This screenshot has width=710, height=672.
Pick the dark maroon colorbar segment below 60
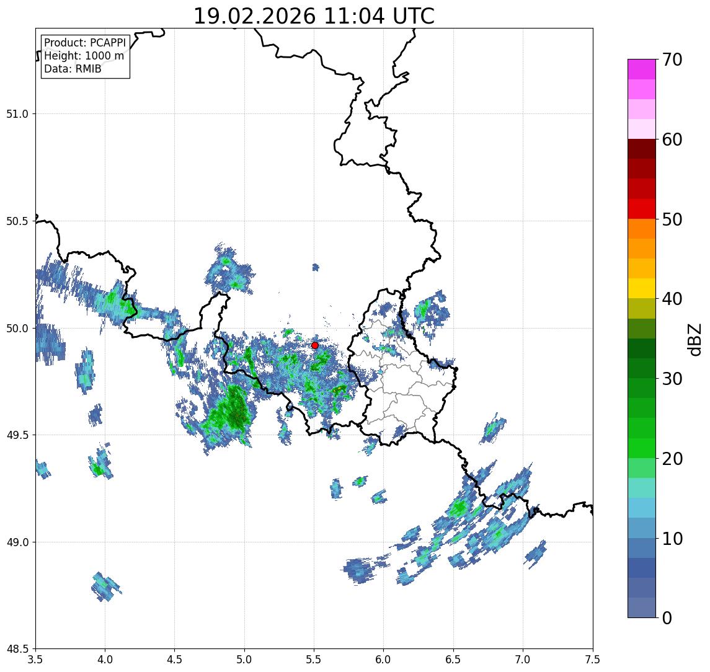coord(642,149)
